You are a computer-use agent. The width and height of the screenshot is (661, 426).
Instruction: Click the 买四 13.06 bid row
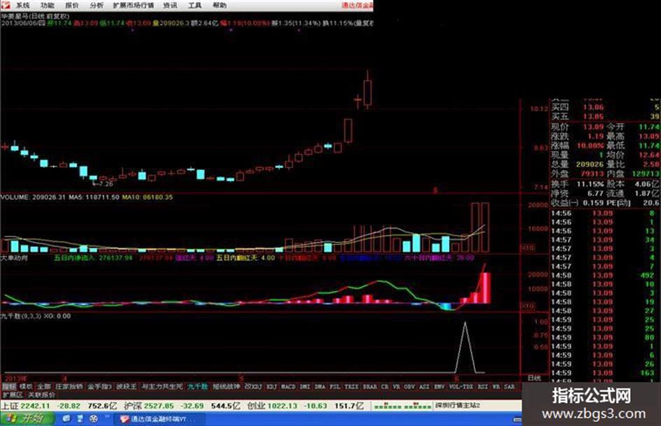click(604, 107)
